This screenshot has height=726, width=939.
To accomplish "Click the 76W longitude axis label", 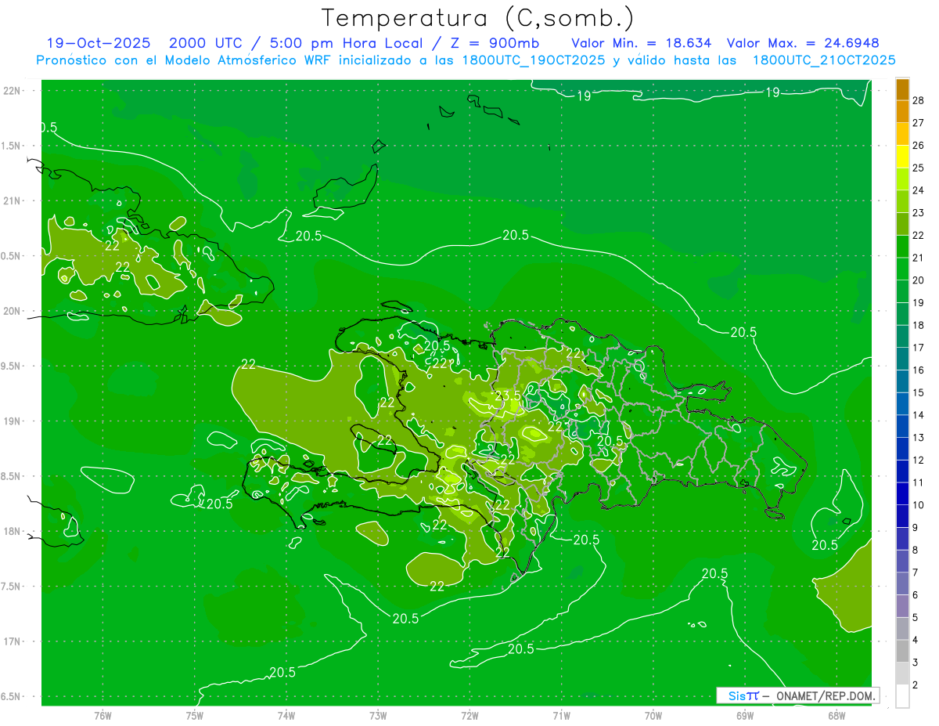I will tap(103, 715).
